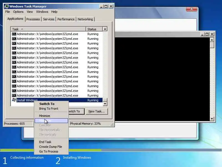Choose the highlighted Maximize context menu entry
This screenshot has width=222, height=167.
tap(51, 121)
